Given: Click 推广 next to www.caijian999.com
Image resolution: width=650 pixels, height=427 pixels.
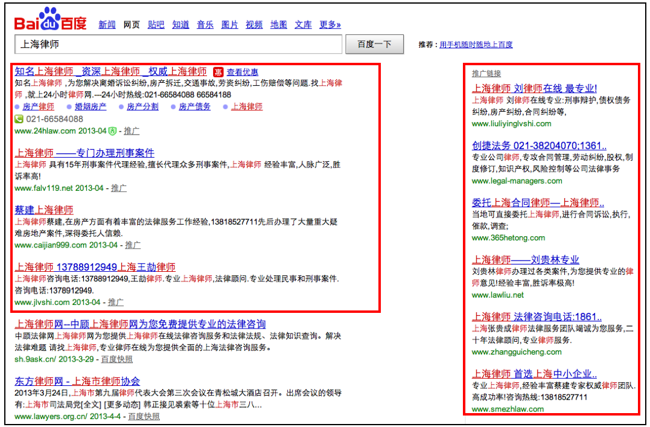Looking at the screenshot, I should (133, 245).
